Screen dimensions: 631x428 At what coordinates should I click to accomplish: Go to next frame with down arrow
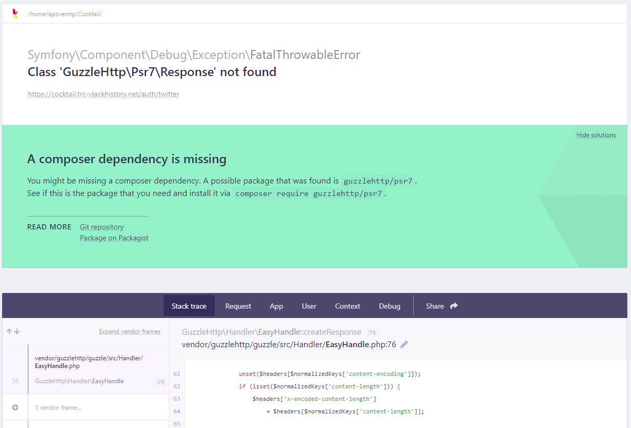[17, 332]
